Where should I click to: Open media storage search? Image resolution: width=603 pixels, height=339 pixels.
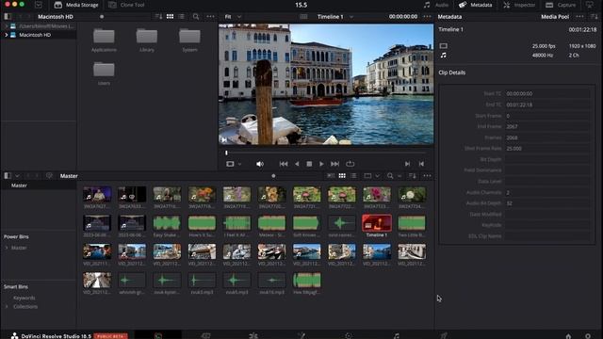pyautogui.click(x=196, y=17)
